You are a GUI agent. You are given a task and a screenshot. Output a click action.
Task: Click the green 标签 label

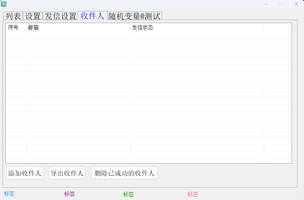pyautogui.click(x=129, y=194)
